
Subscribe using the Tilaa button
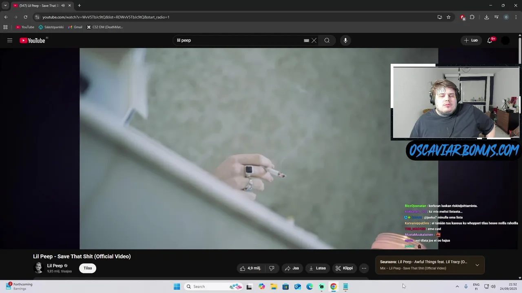point(88,268)
